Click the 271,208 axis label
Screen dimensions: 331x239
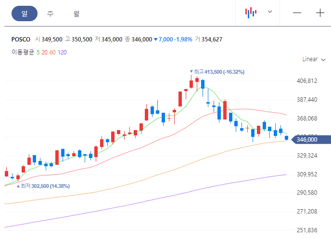tap(307, 211)
